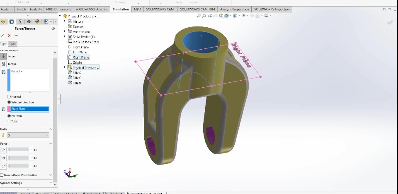Click the Right Plane direction input field
Screen dimensions: 398x194
[30, 109]
